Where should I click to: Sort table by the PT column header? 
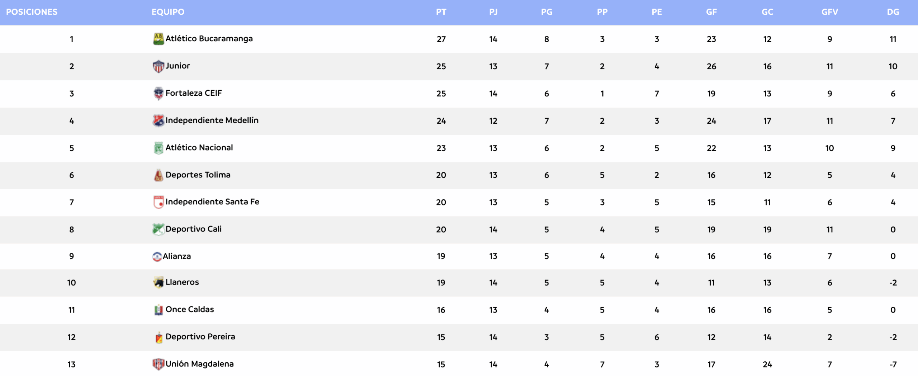(441, 12)
